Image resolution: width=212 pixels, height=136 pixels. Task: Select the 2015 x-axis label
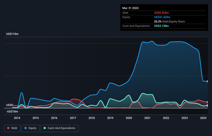pos(36,118)
